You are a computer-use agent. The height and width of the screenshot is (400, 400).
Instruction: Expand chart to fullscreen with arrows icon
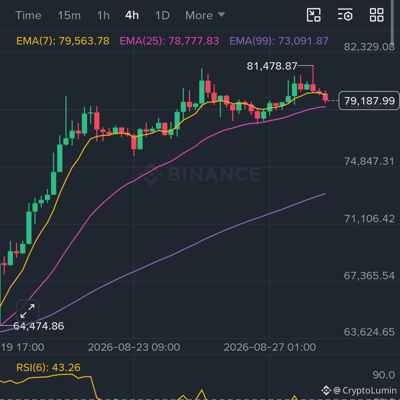pos(27,311)
